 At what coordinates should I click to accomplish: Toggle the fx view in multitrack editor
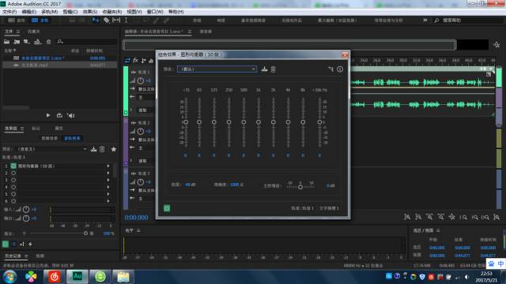click(135, 61)
